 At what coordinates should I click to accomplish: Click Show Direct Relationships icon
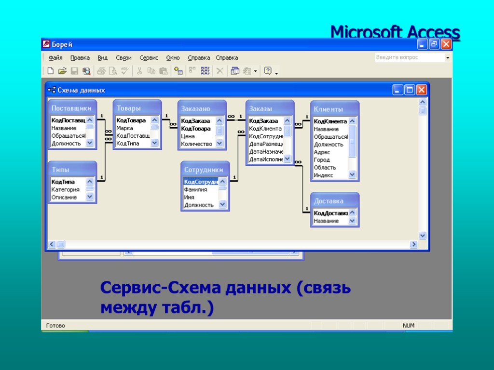coord(192,71)
